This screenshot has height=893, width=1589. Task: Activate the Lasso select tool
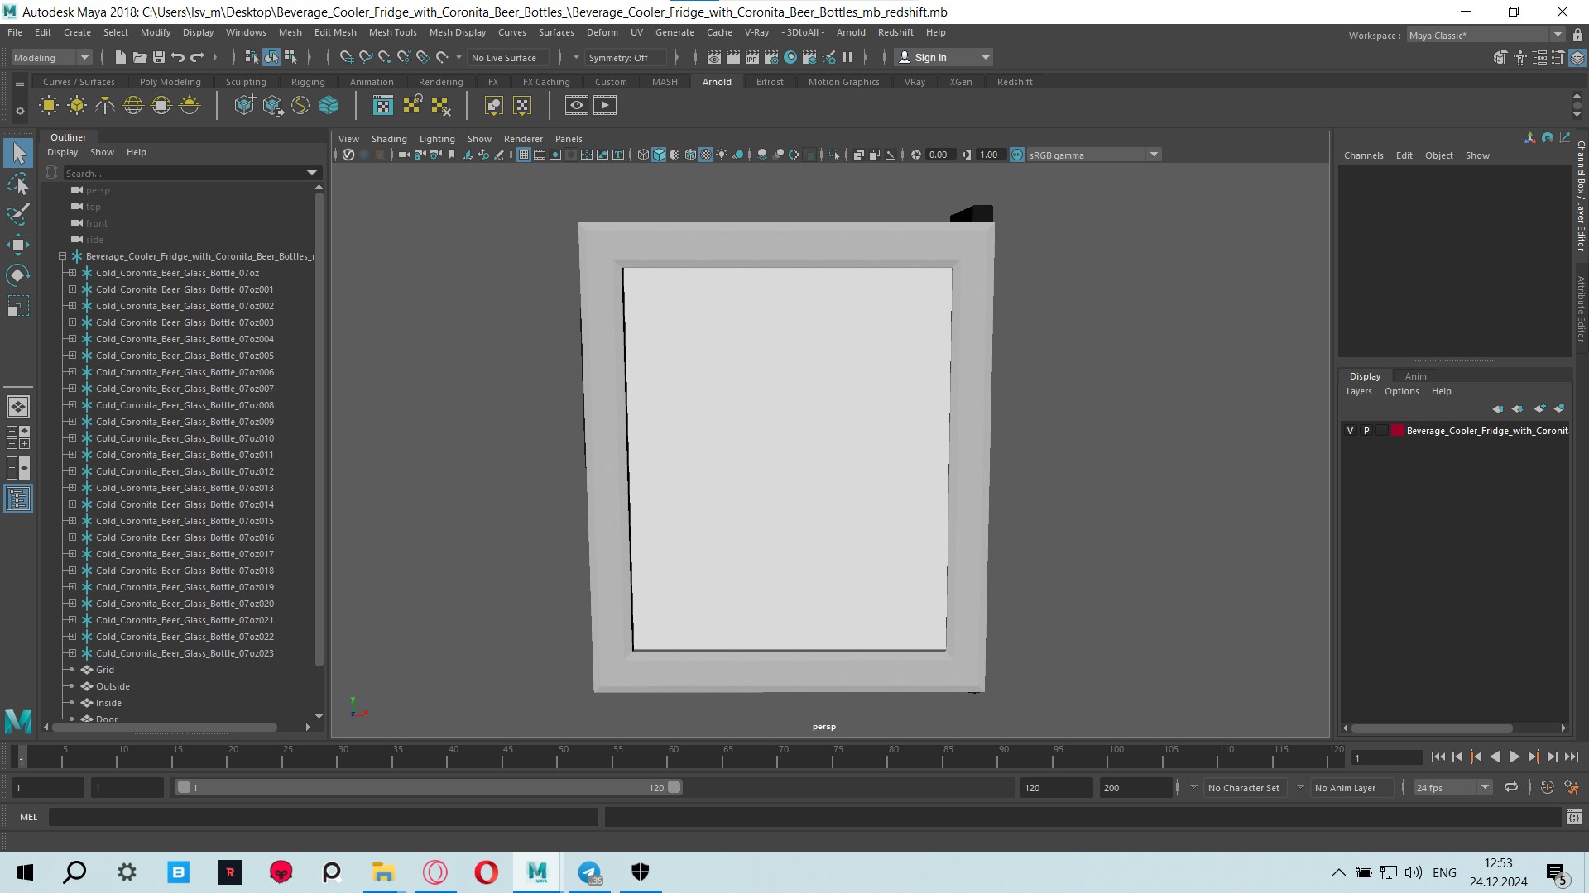tap(18, 184)
